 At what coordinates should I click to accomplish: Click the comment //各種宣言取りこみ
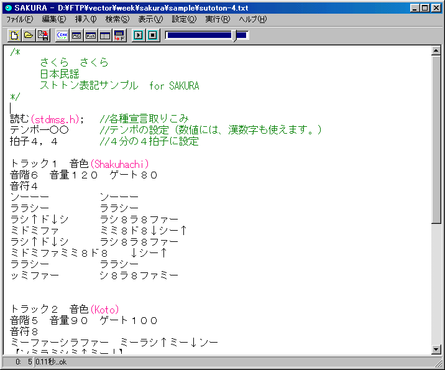point(144,119)
